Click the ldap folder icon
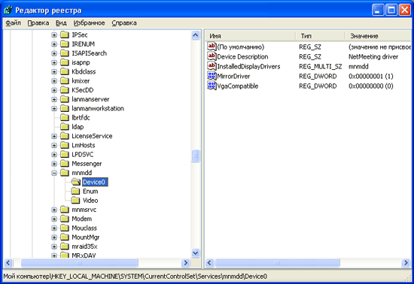The image size is (414, 284). 65,127
